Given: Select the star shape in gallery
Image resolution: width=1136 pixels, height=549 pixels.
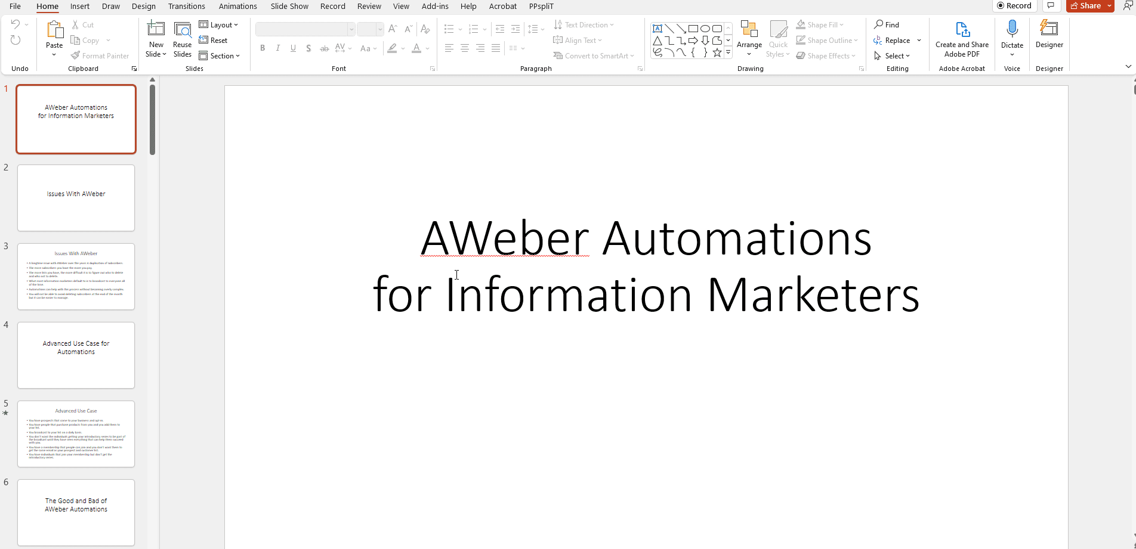Looking at the screenshot, I should (717, 52).
